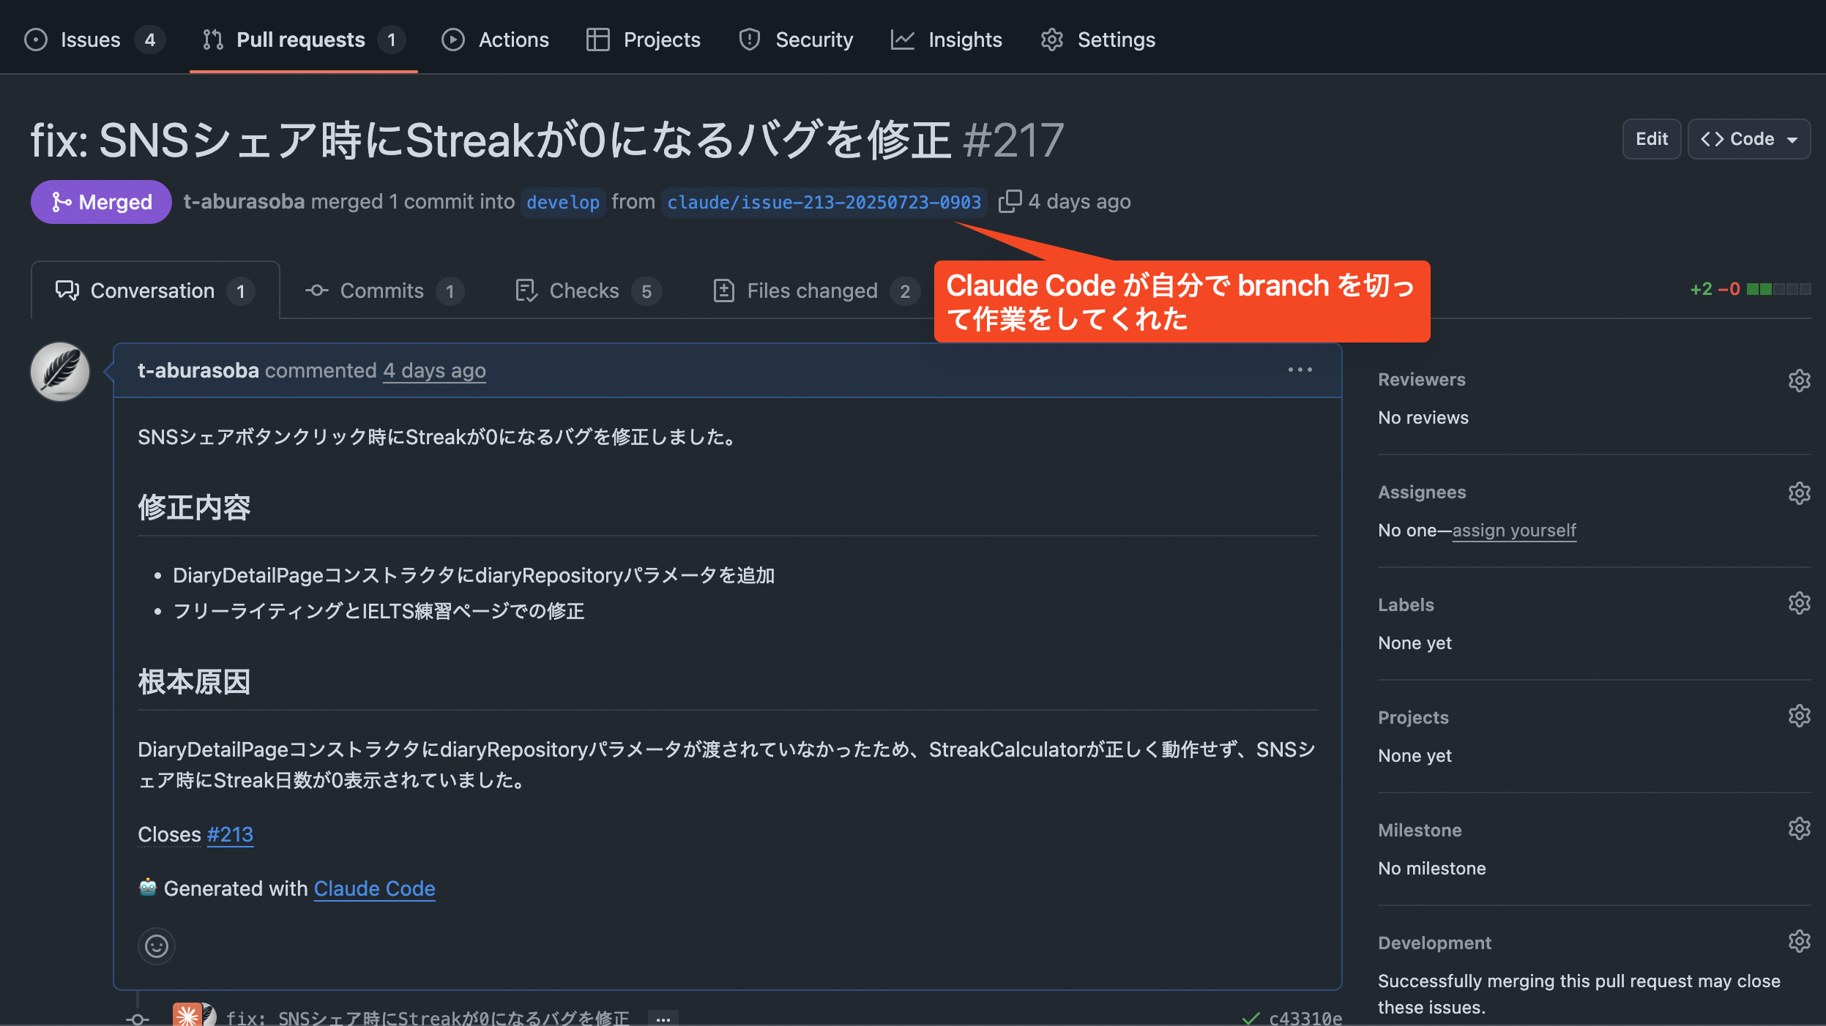
Task: Expand the Code dropdown button
Action: tap(1748, 139)
